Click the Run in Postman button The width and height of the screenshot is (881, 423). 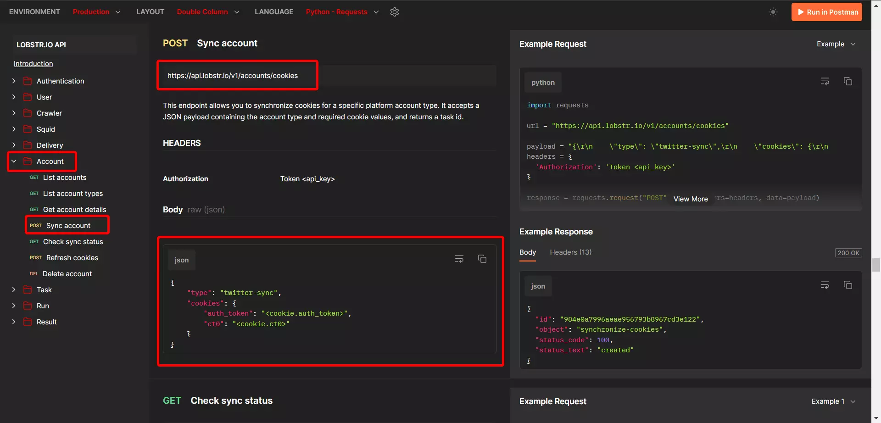(x=826, y=11)
